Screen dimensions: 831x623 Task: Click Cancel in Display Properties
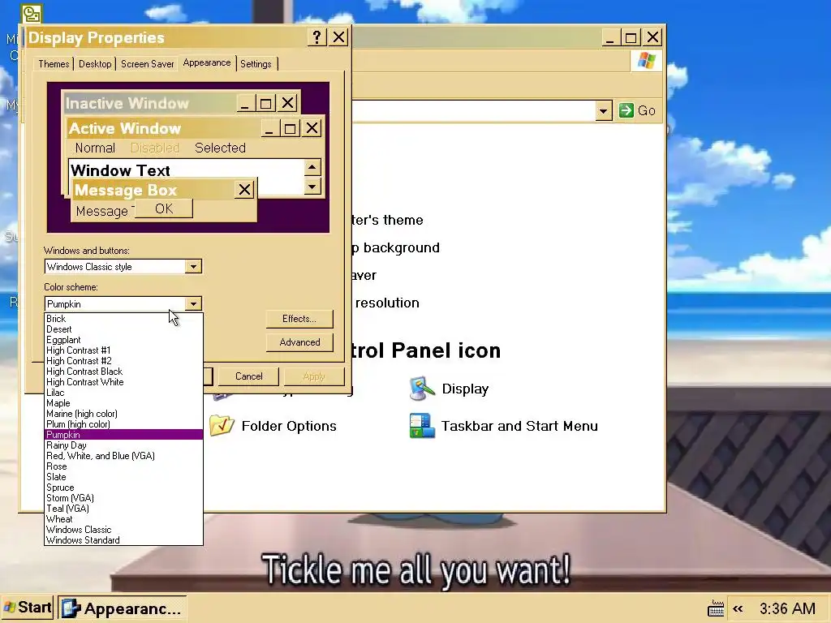(x=248, y=376)
